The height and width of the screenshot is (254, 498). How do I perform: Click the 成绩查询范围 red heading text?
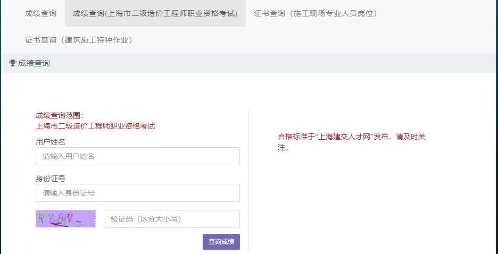(60, 115)
